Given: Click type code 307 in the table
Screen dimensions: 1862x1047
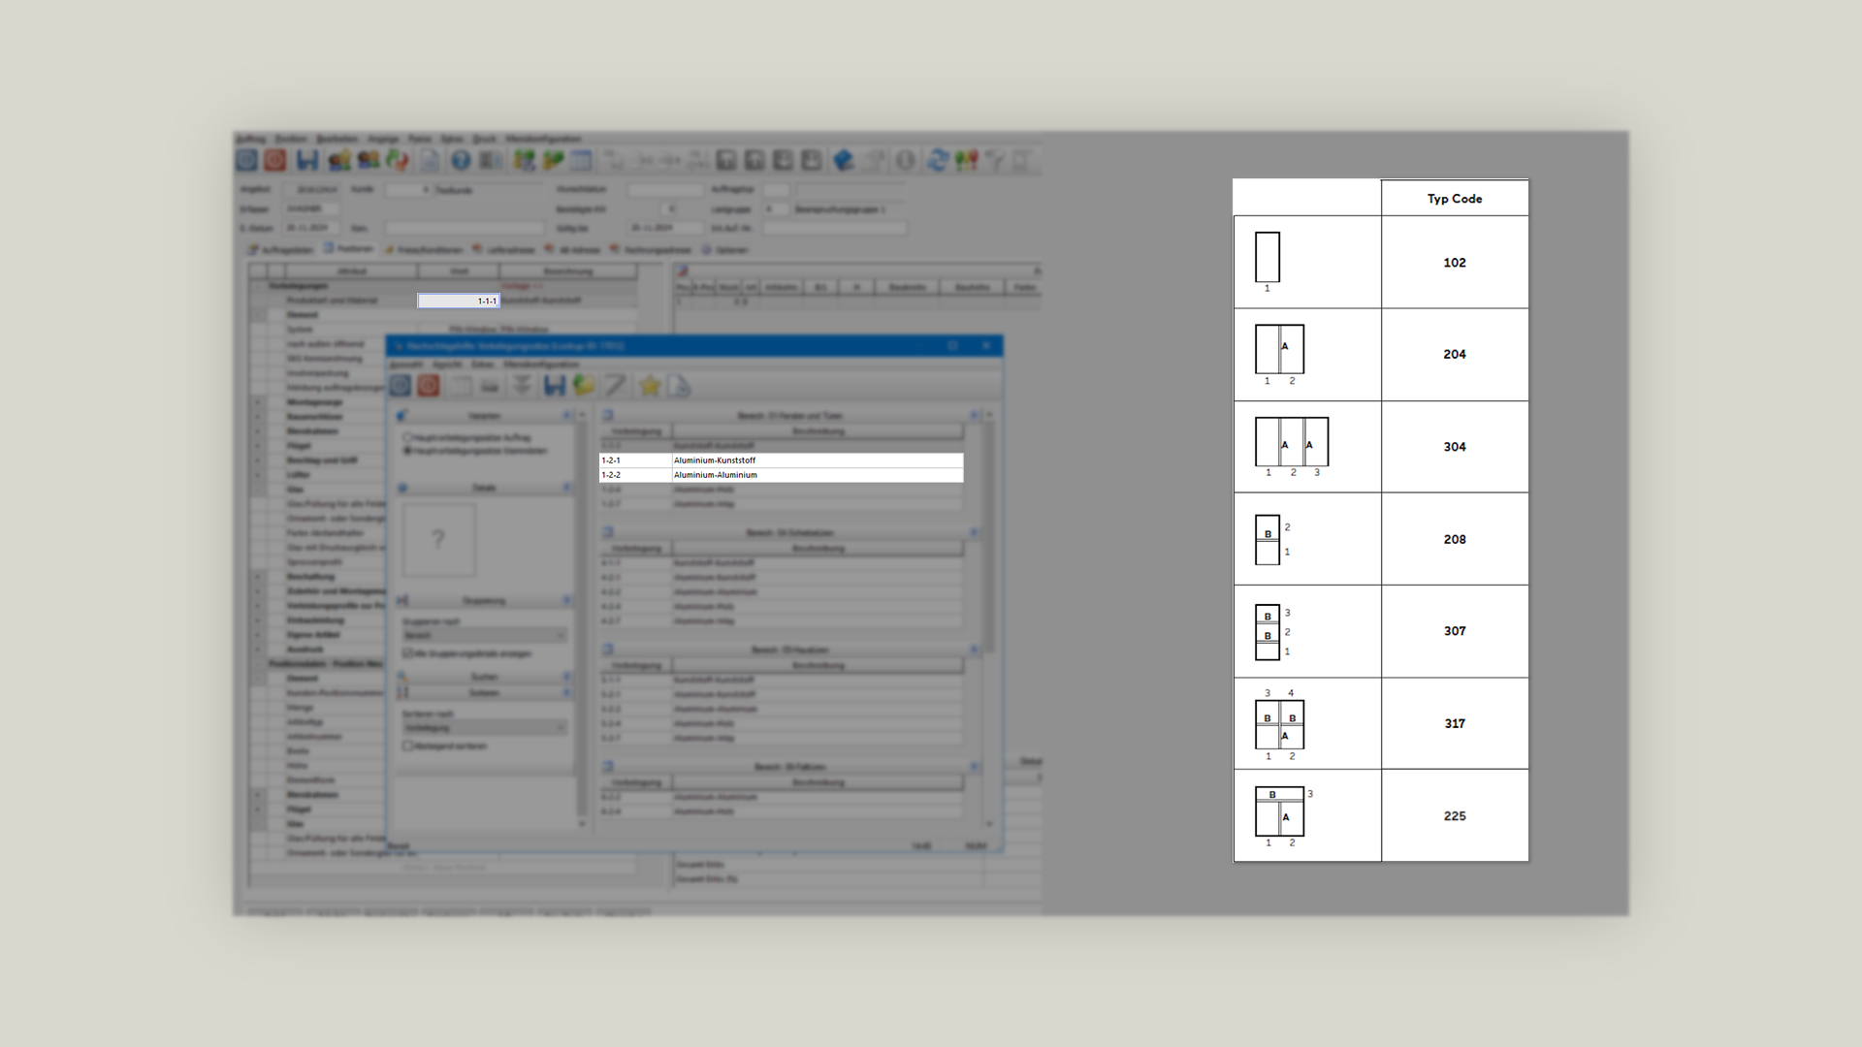Looking at the screenshot, I should pos(1455,631).
